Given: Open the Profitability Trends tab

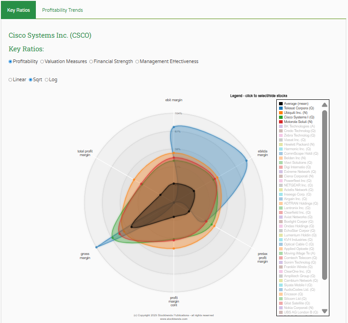Looking at the screenshot, I should tap(62, 10).
